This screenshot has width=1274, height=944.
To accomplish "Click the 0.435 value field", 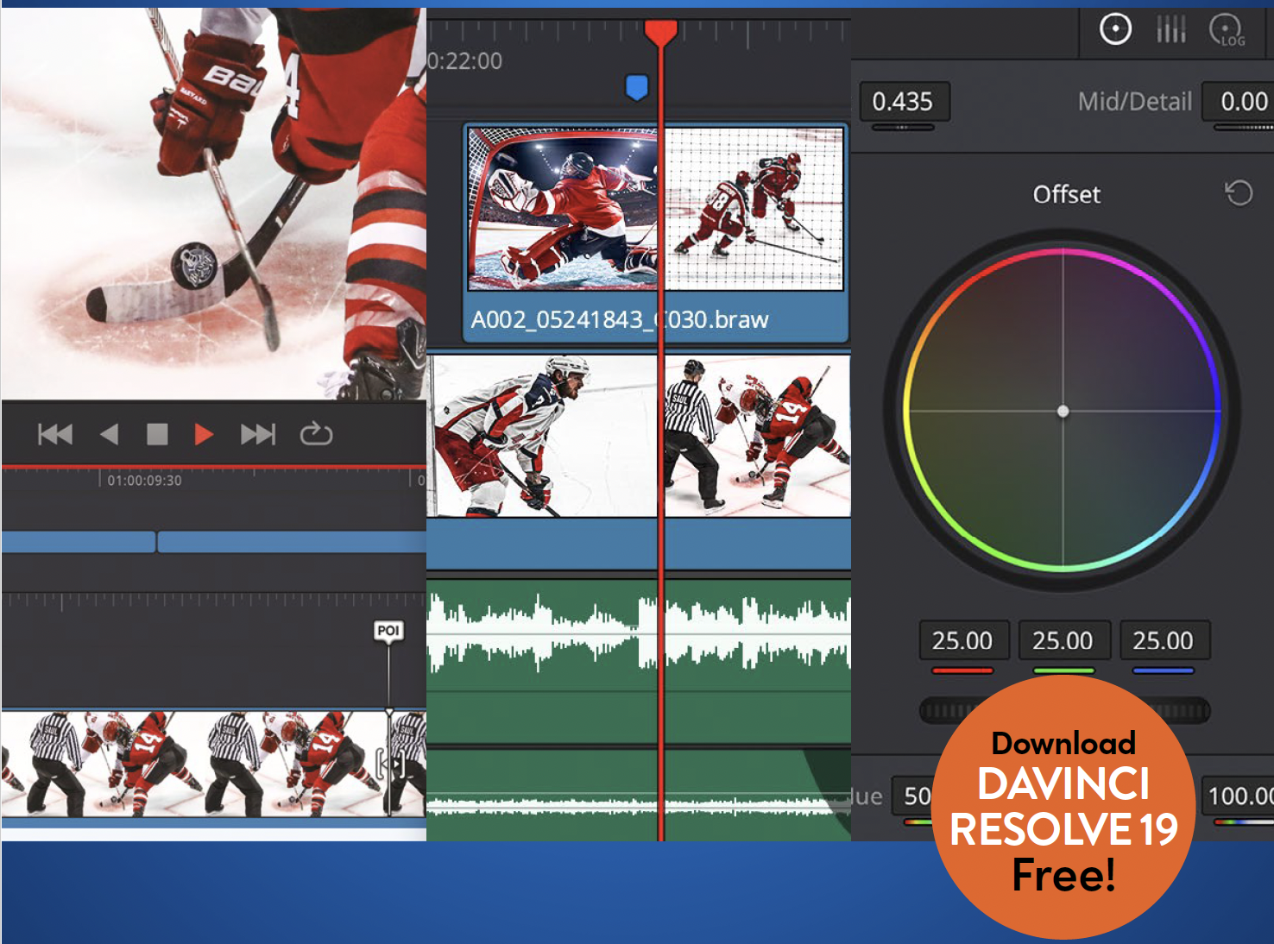I will click(x=903, y=102).
